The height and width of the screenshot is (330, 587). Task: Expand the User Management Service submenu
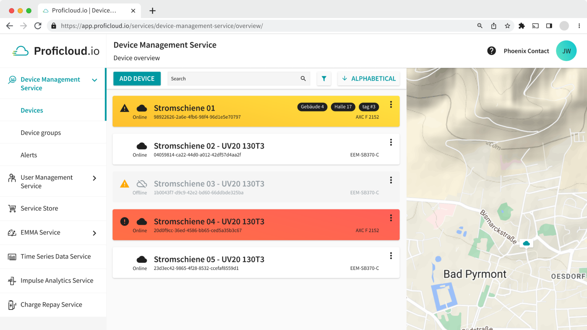[94, 178]
